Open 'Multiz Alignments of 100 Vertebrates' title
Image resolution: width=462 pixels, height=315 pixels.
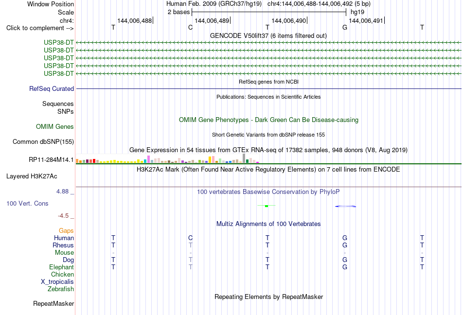268,224
